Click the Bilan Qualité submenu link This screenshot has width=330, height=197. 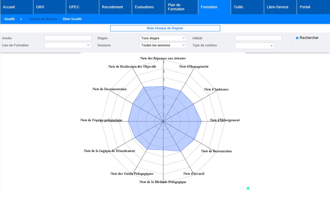(72, 19)
